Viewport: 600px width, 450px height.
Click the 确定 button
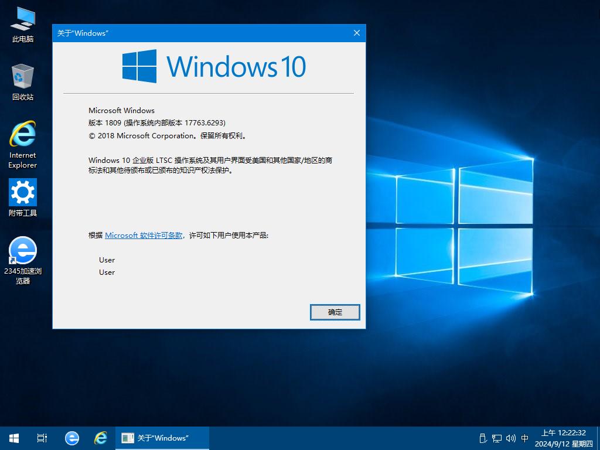click(335, 312)
